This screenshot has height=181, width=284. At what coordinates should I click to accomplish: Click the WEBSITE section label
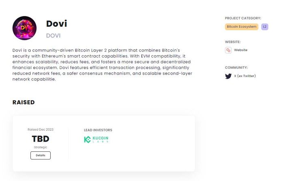point(233,42)
